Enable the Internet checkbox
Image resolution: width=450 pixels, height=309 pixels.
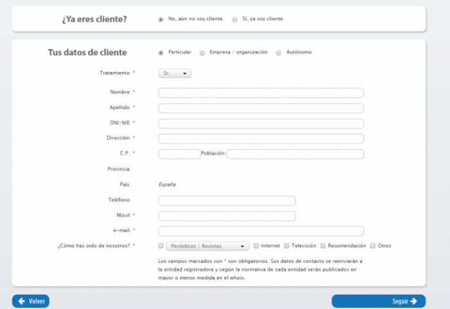[x=256, y=246]
